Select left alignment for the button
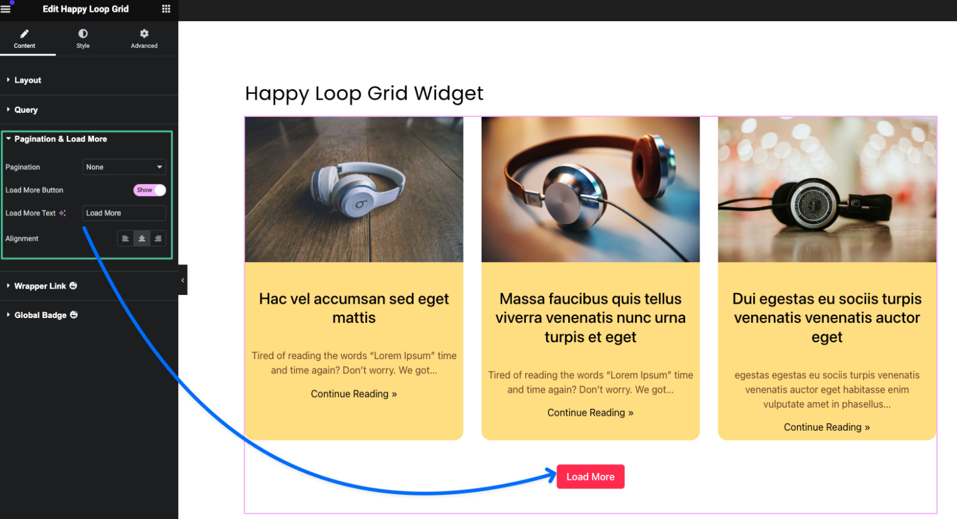Image resolution: width=957 pixels, height=519 pixels. tap(125, 238)
